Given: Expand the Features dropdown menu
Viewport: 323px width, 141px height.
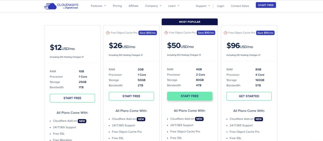Looking at the screenshot, I should (x=98, y=6).
